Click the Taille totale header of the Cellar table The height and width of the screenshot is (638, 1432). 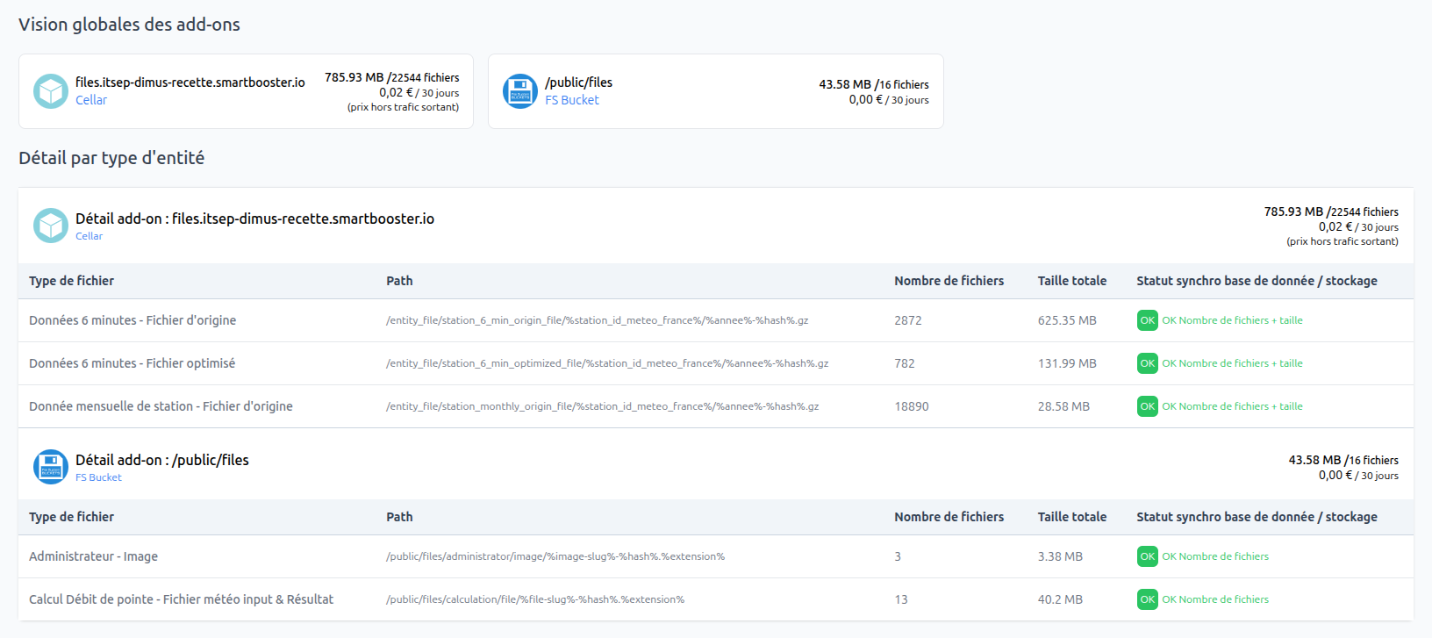(1072, 281)
